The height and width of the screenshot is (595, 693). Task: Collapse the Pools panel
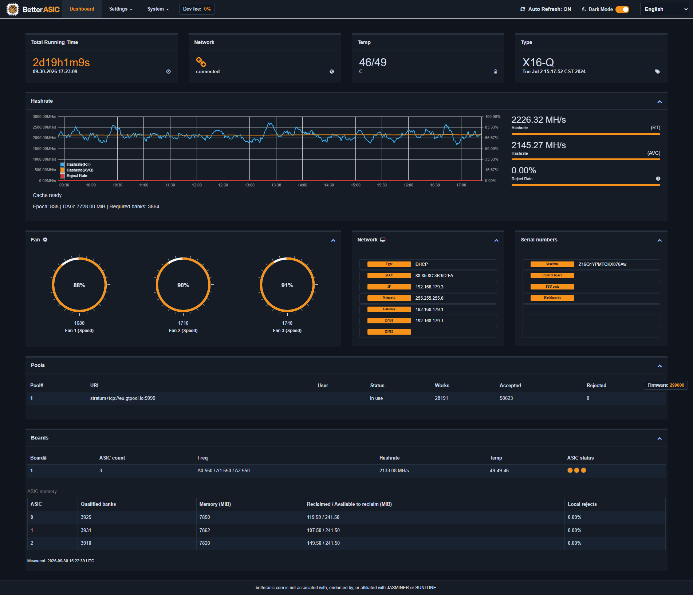[x=659, y=366]
